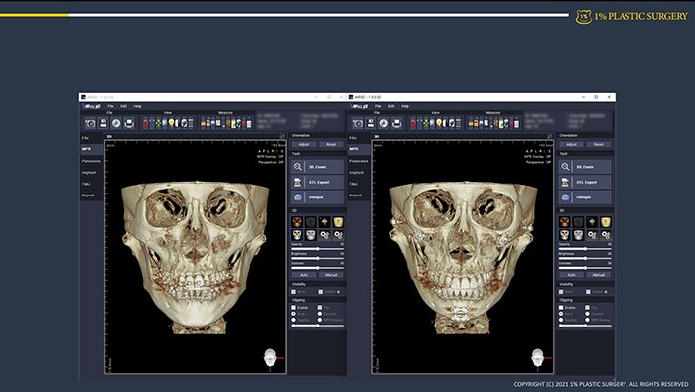Open Help menu in left window

tap(137, 106)
